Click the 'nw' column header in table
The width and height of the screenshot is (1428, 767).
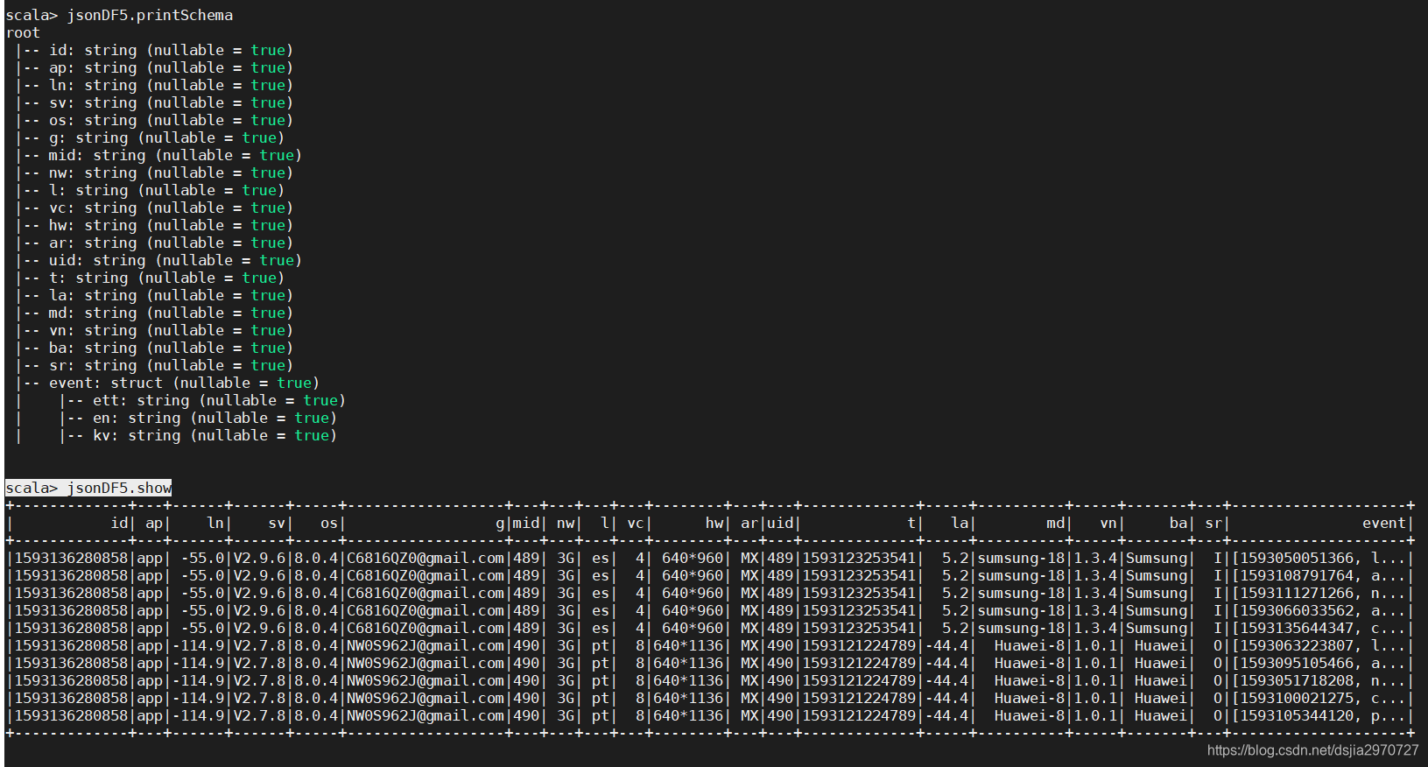(566, 523)
